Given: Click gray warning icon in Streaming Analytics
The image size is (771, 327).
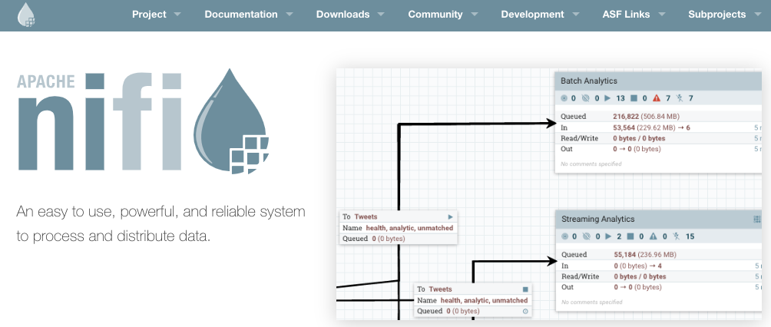Looking at the screenshot, I should [654, 236].
